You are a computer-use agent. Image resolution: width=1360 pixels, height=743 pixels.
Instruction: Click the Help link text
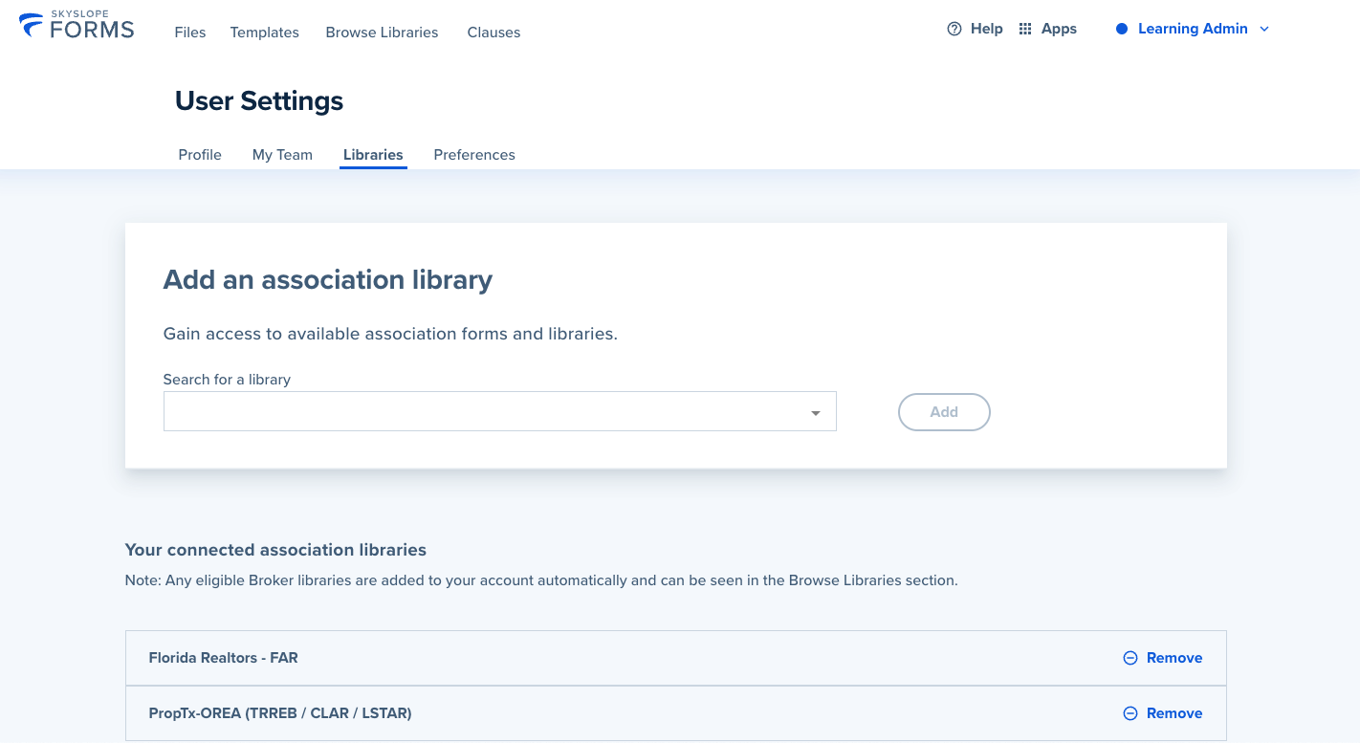[x=986, y=29]
